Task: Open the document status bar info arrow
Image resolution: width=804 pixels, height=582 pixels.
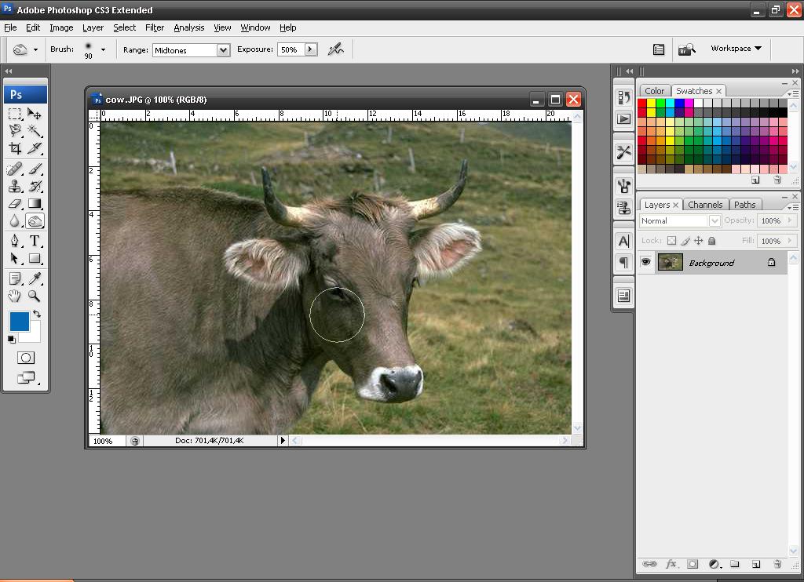Action: point(283,441)
